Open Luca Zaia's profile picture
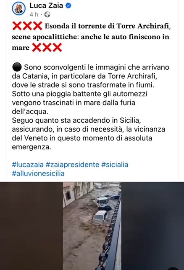Viewport: 184px width, 270px height. [18, 8]
